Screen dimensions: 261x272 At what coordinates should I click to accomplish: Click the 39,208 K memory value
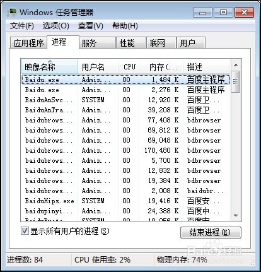pos(163,110)
